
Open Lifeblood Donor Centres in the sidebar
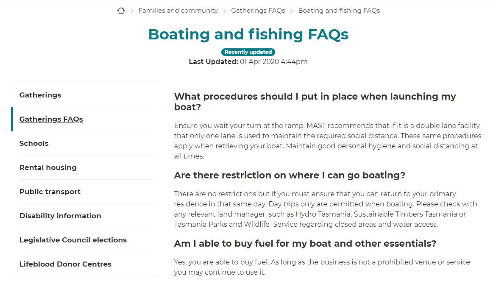pos(65,264)
